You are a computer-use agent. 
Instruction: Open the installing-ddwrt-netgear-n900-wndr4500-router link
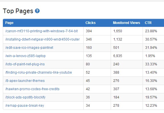click(42, 39)
